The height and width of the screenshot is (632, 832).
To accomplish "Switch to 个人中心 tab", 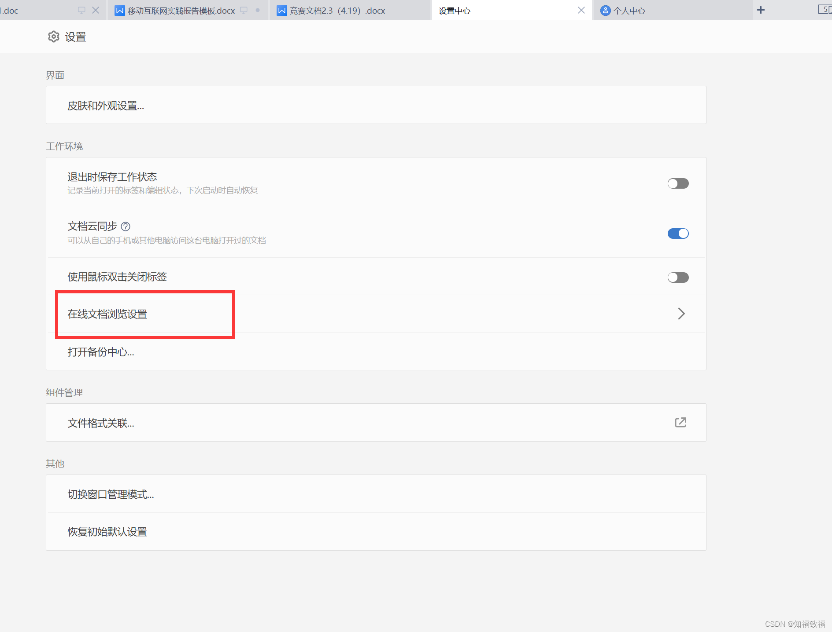I will click(x=673, y=11).
